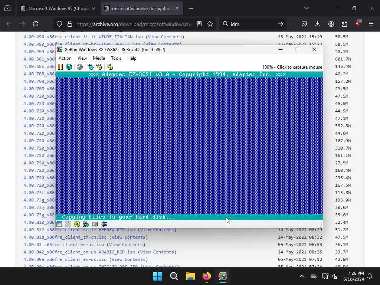Open a new Firefox tab

pos(191,9)
